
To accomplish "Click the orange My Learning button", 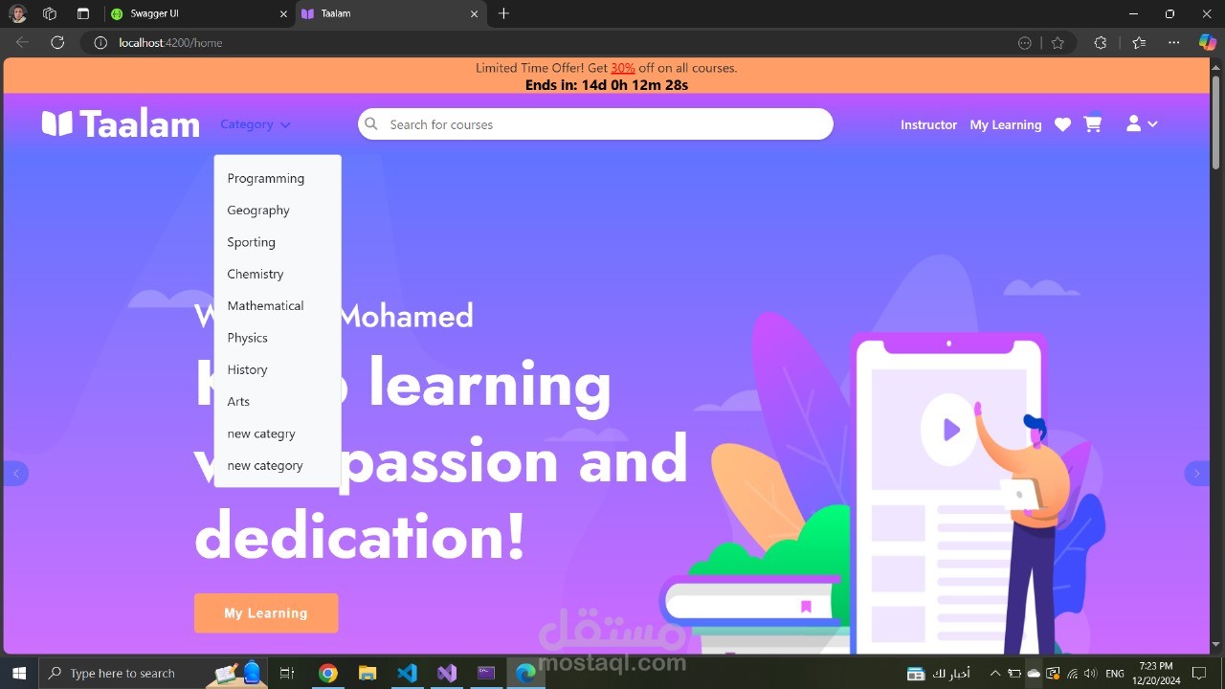I will point(266,612).
